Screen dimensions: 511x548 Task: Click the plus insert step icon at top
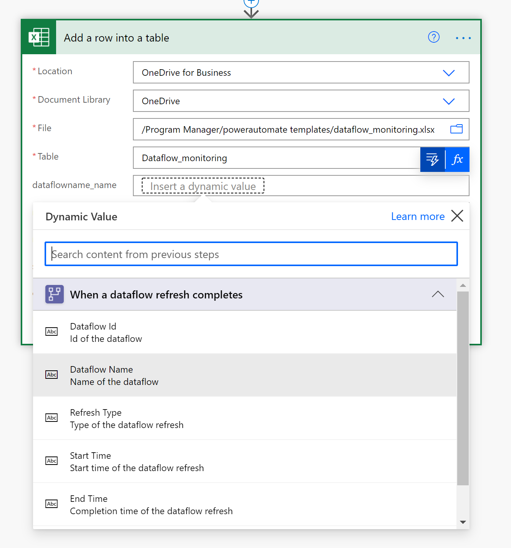251,2
